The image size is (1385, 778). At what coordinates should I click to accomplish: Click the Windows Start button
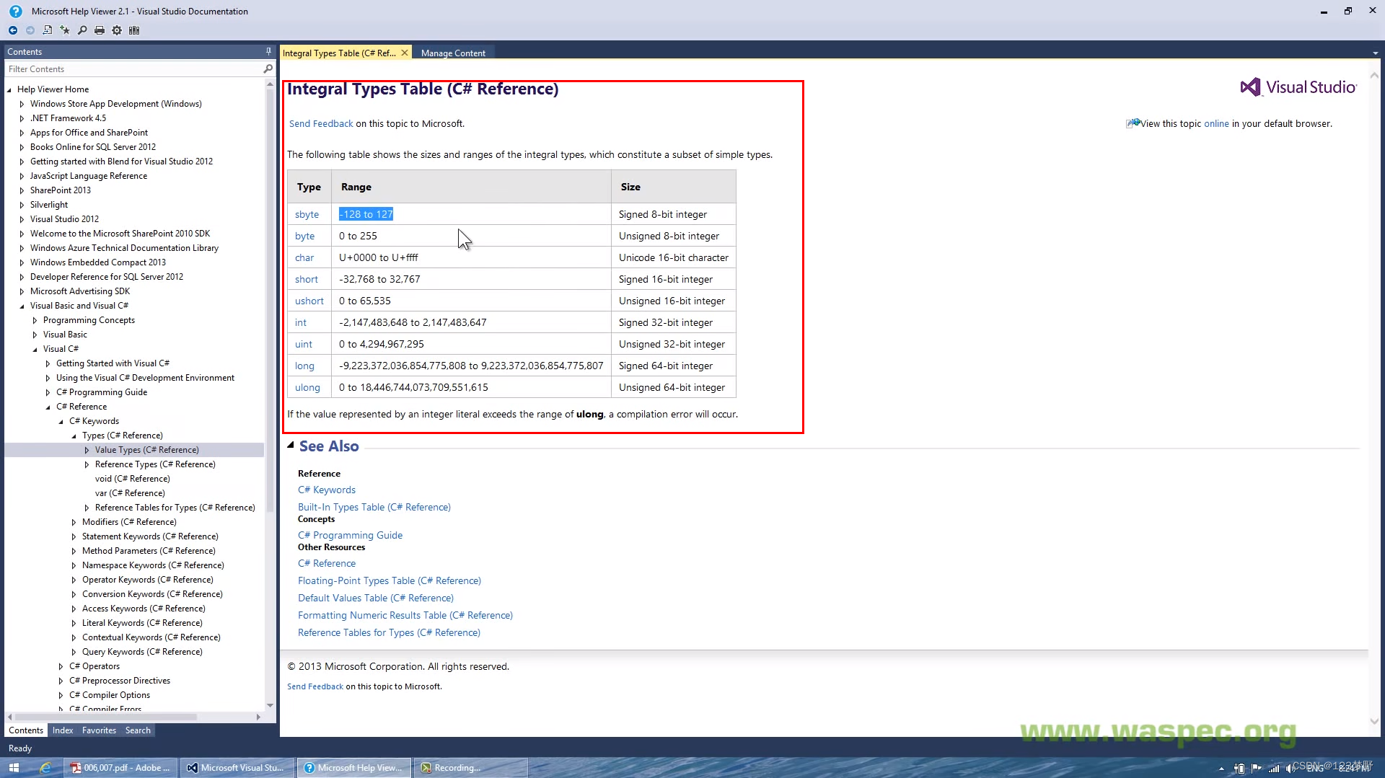pyautogui.click(x=14, y=768)
